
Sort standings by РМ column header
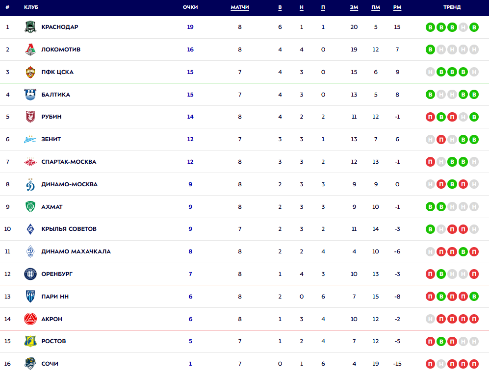[x=397, y=7]
